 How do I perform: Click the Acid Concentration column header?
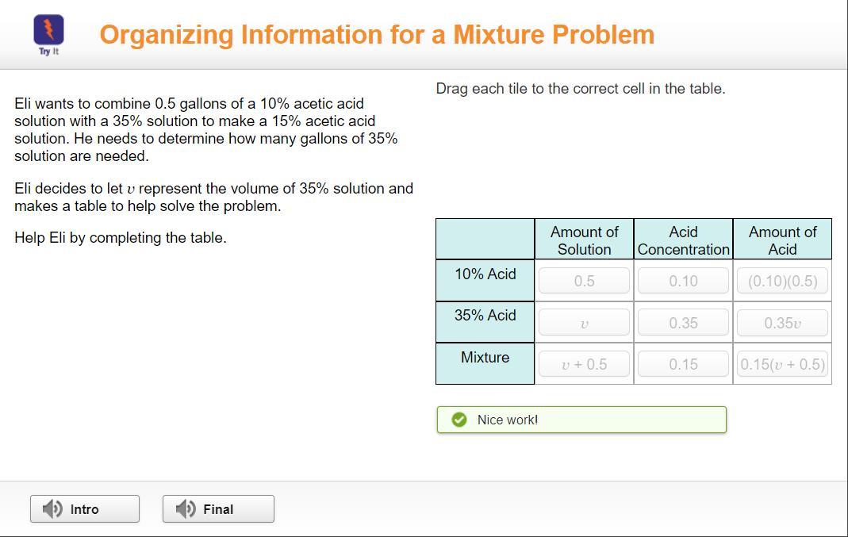[x=683, y=240]
